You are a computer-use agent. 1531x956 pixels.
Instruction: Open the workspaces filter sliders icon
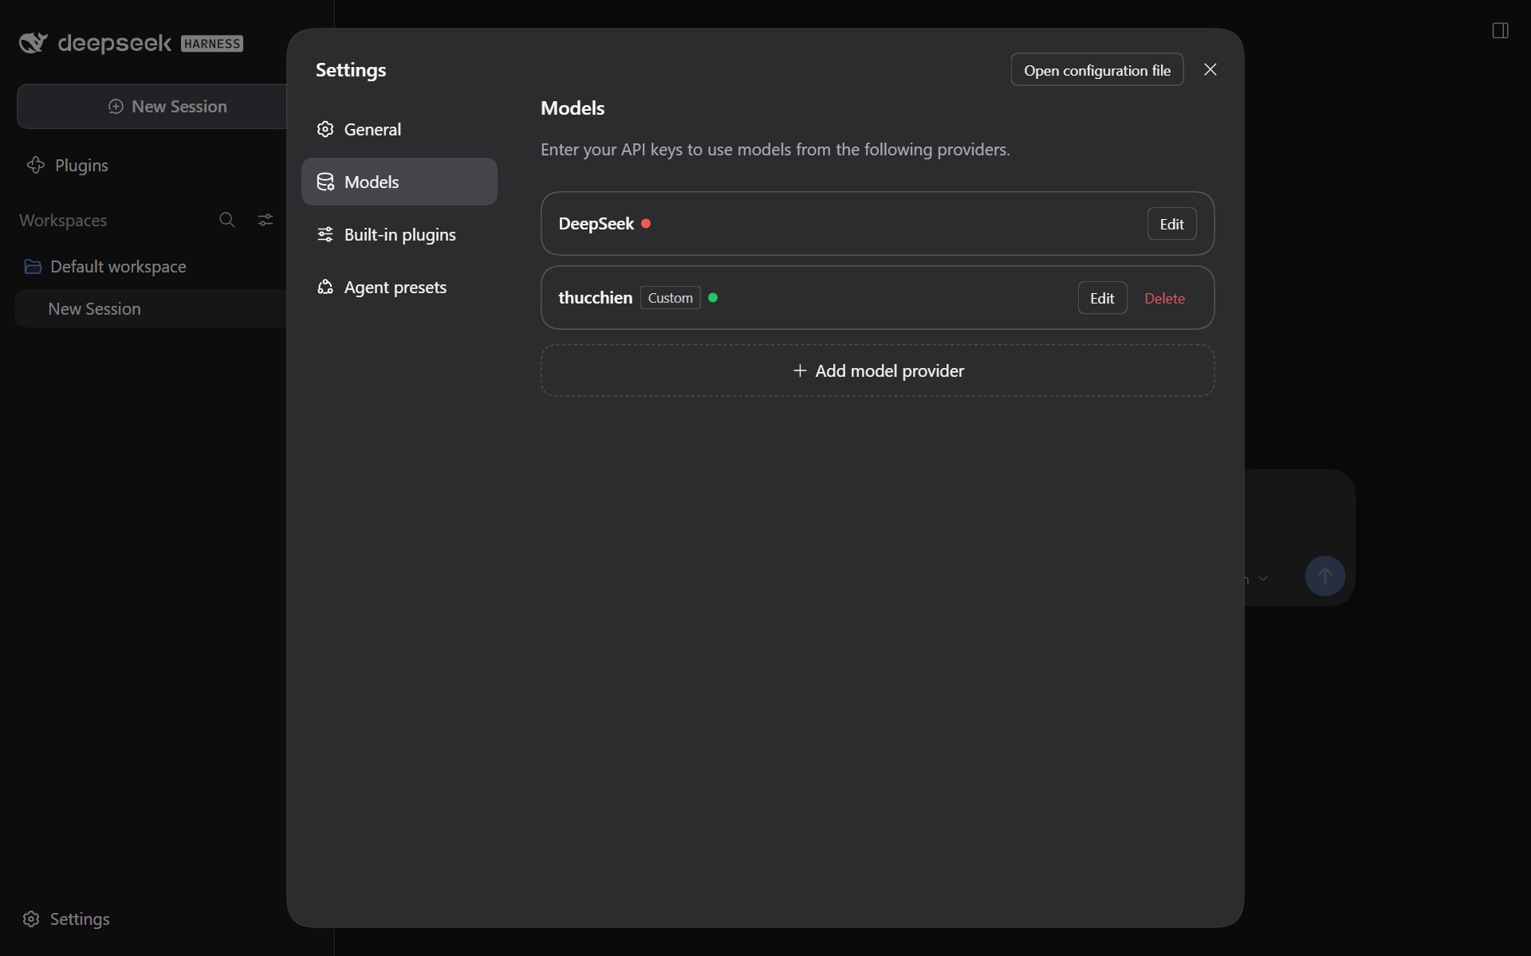266,220
